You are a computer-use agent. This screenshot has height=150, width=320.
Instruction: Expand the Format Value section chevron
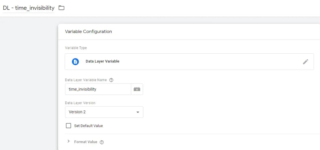(x=68, y=141)
